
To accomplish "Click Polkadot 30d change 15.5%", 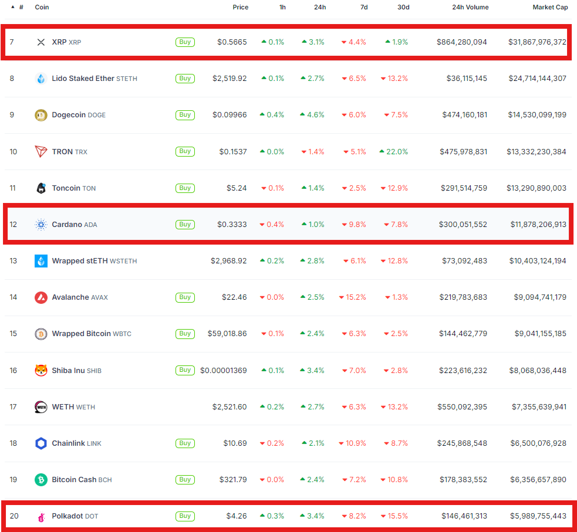I will 394,516.
